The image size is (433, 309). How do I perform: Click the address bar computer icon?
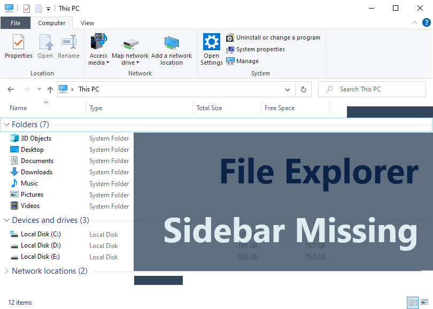point(63,89)
